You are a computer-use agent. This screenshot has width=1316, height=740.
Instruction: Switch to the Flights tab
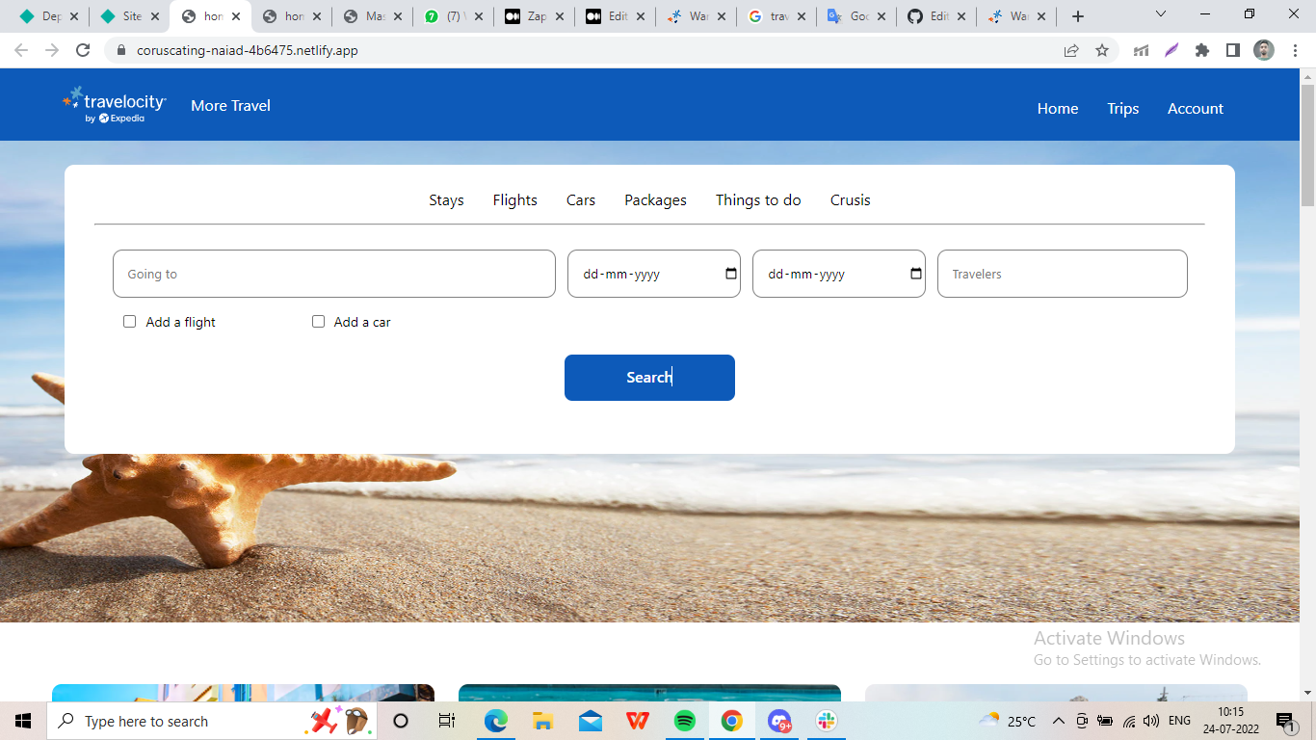514,199
